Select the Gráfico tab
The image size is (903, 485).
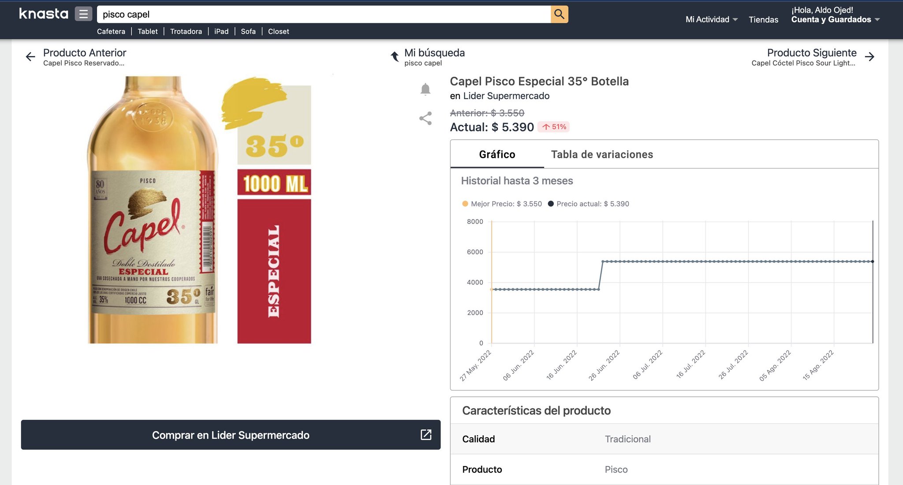click(497, 154)
